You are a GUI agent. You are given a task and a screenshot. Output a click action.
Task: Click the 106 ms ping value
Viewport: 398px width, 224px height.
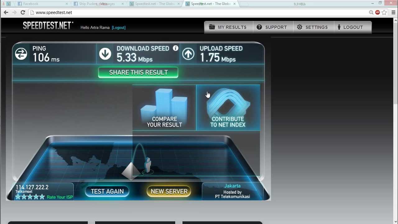(x=46, y=58)
